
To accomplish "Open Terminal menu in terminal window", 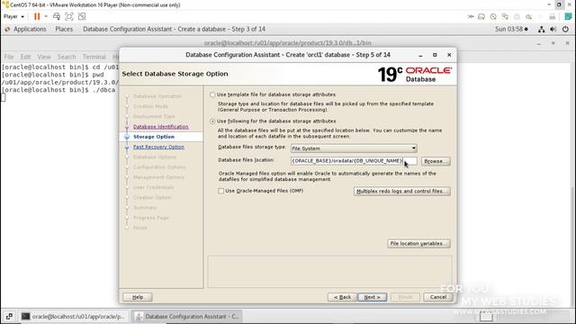I will pos(94,57).
